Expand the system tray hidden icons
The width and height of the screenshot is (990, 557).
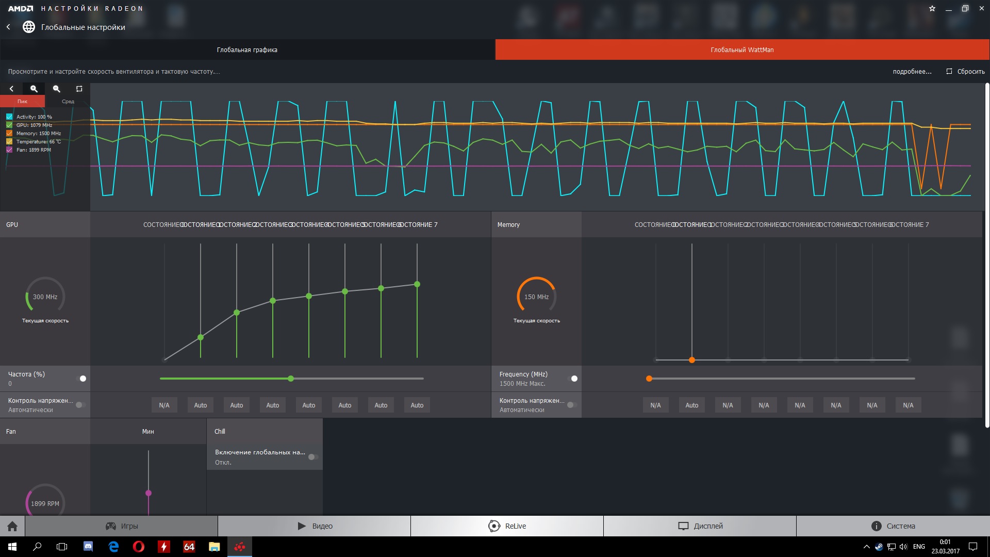[866, 547]
